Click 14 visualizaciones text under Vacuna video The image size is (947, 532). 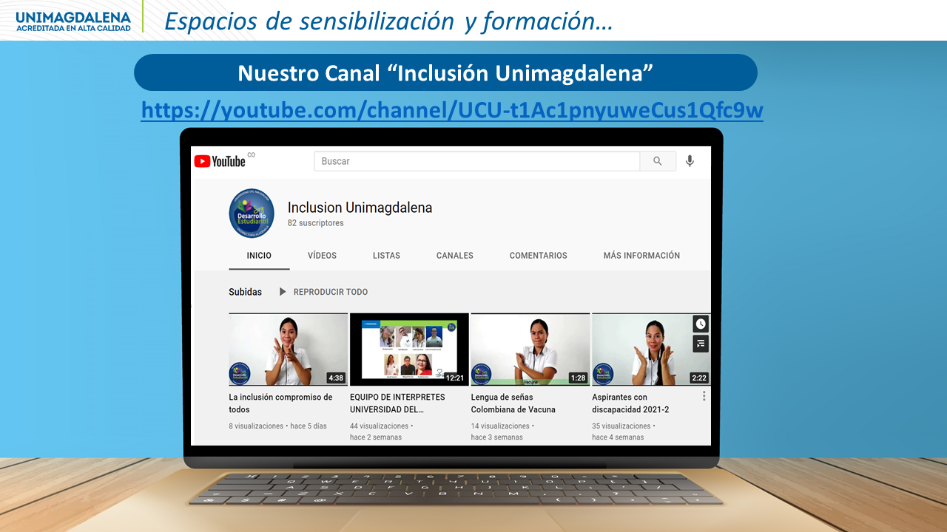pyautogui.click(x=502, y=426)
